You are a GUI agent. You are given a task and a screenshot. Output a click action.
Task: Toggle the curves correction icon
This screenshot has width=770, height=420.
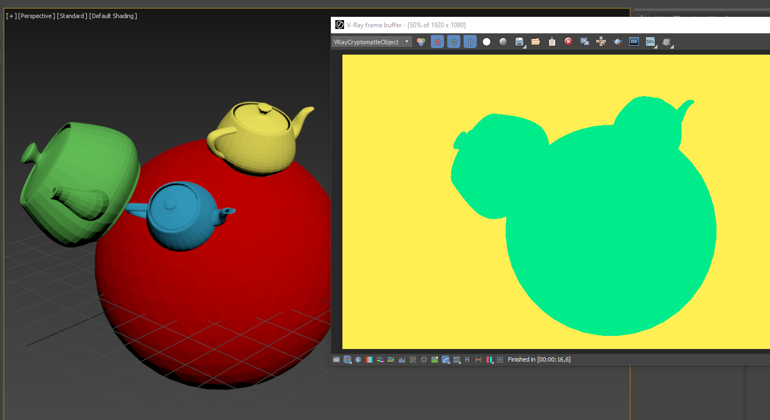click(x=413, y=359)
